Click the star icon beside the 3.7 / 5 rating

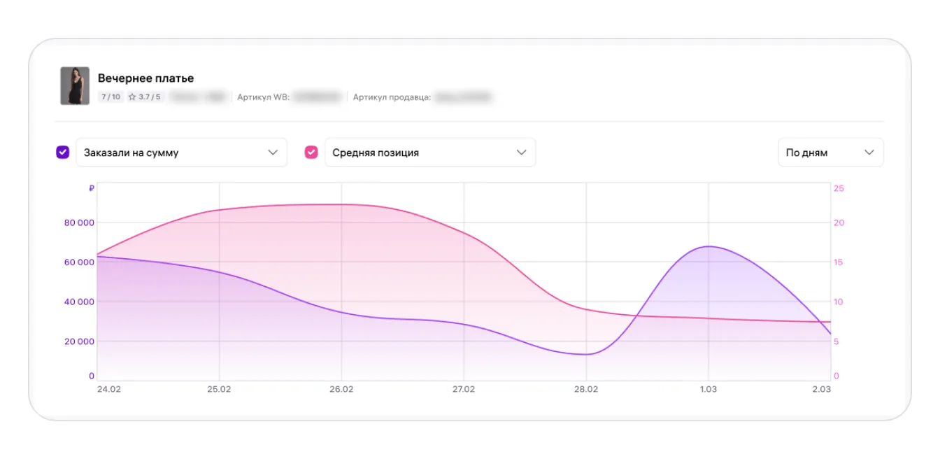(x=131, y=97)
